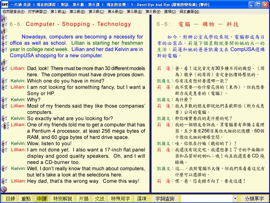Open the 打字練習 typing practice menu
270x203 pixels.
[38, 12]
